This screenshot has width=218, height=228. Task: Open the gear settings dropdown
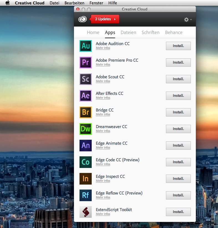pyautogui.click(x=188, y=20)
